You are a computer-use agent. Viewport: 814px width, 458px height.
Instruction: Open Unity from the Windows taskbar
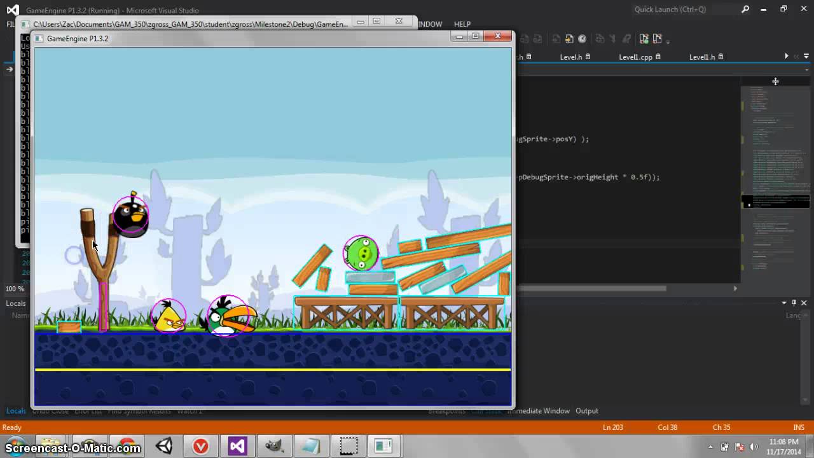pyautogui.click(x=164, y=446)
